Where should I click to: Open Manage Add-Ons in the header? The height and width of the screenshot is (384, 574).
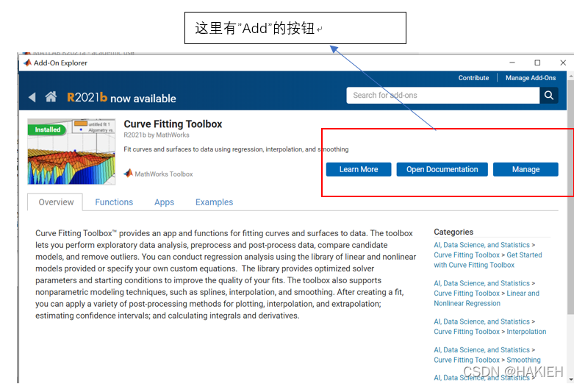[x=531, y=78]
